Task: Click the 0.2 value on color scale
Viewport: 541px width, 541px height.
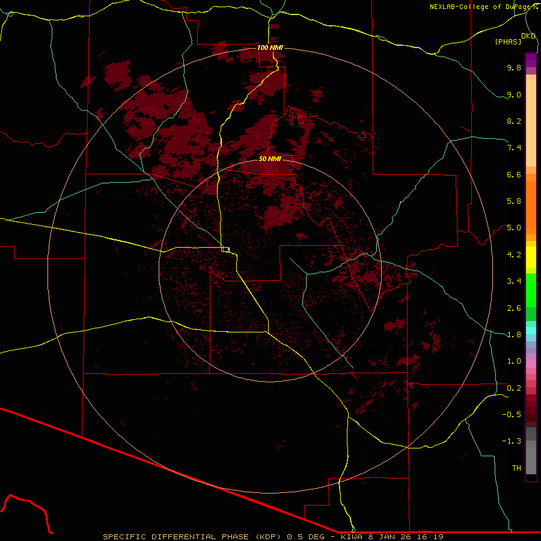Action: [514, 388]
